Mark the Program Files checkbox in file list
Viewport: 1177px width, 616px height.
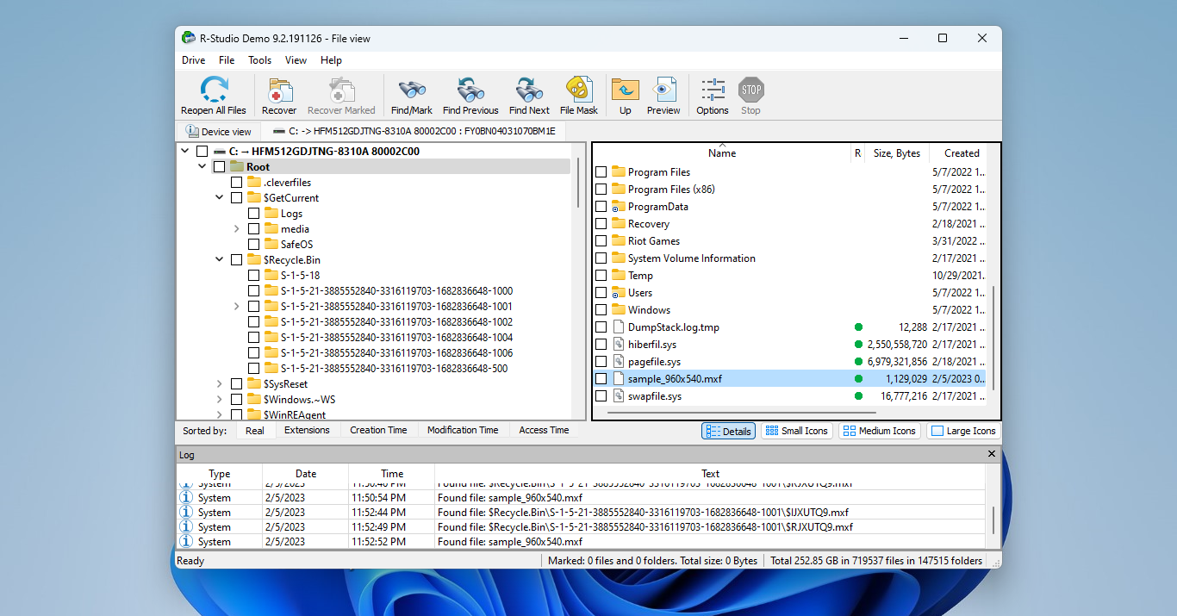pyautogui.click(x=601, y=172)
